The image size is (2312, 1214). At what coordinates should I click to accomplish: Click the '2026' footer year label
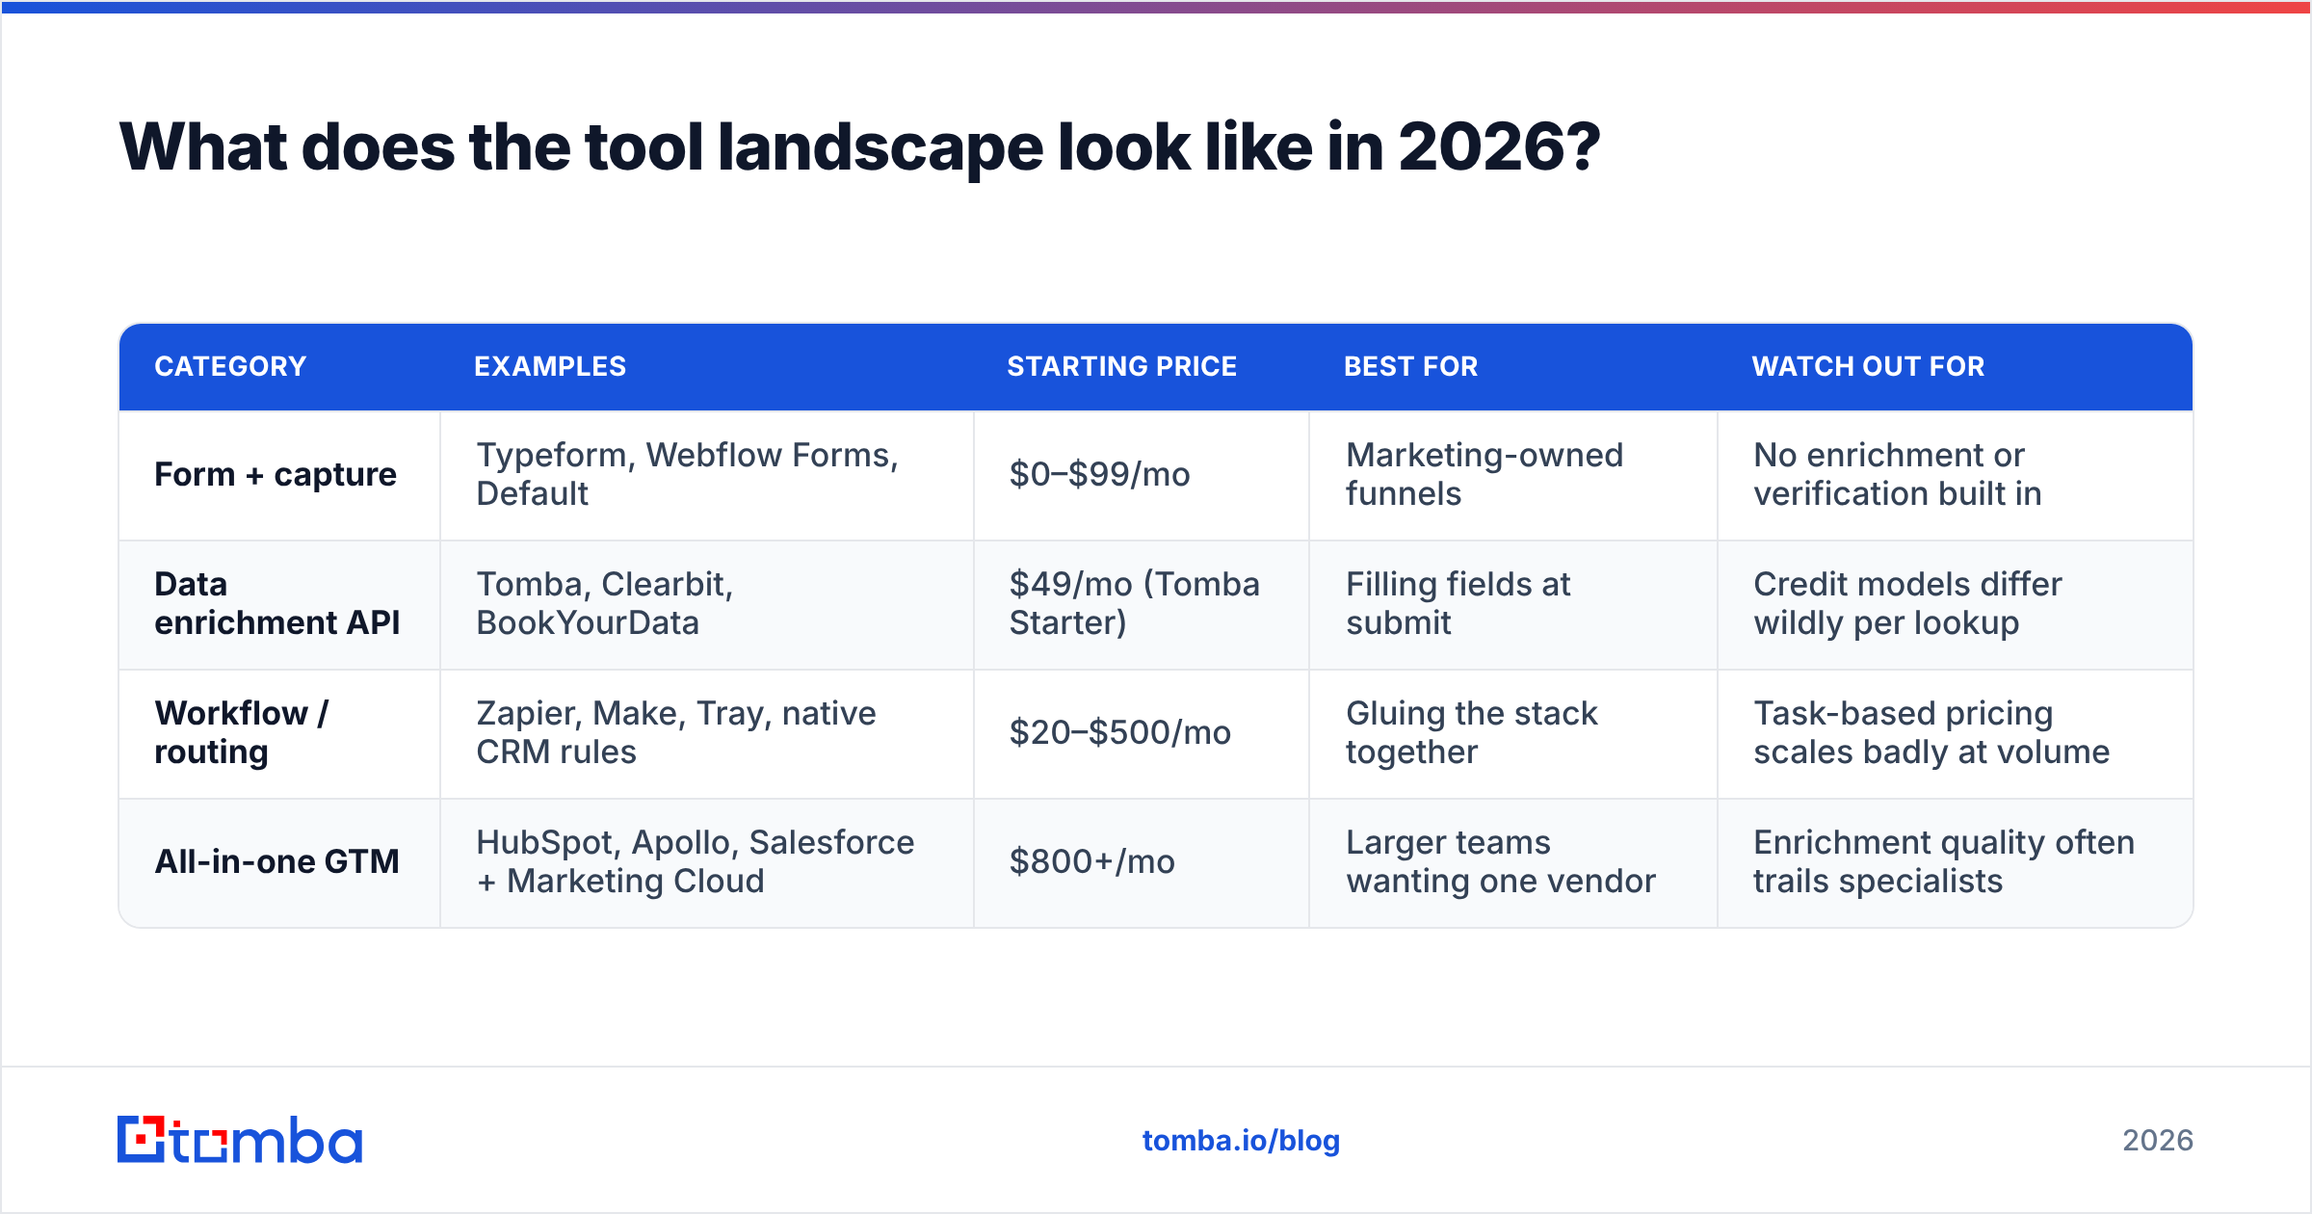[x=2158, y=1141]
